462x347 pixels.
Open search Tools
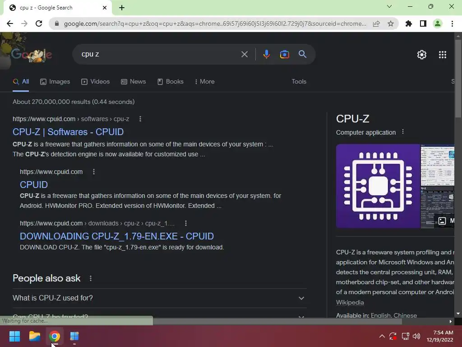(299, 81)
